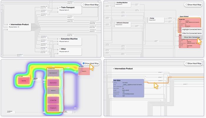Select Electronic Circuit node in heat map

point(53,83)
